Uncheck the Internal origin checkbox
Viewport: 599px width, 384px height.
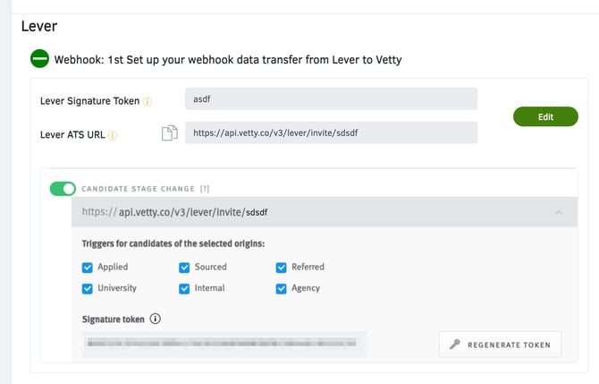[x=184, y=288]
